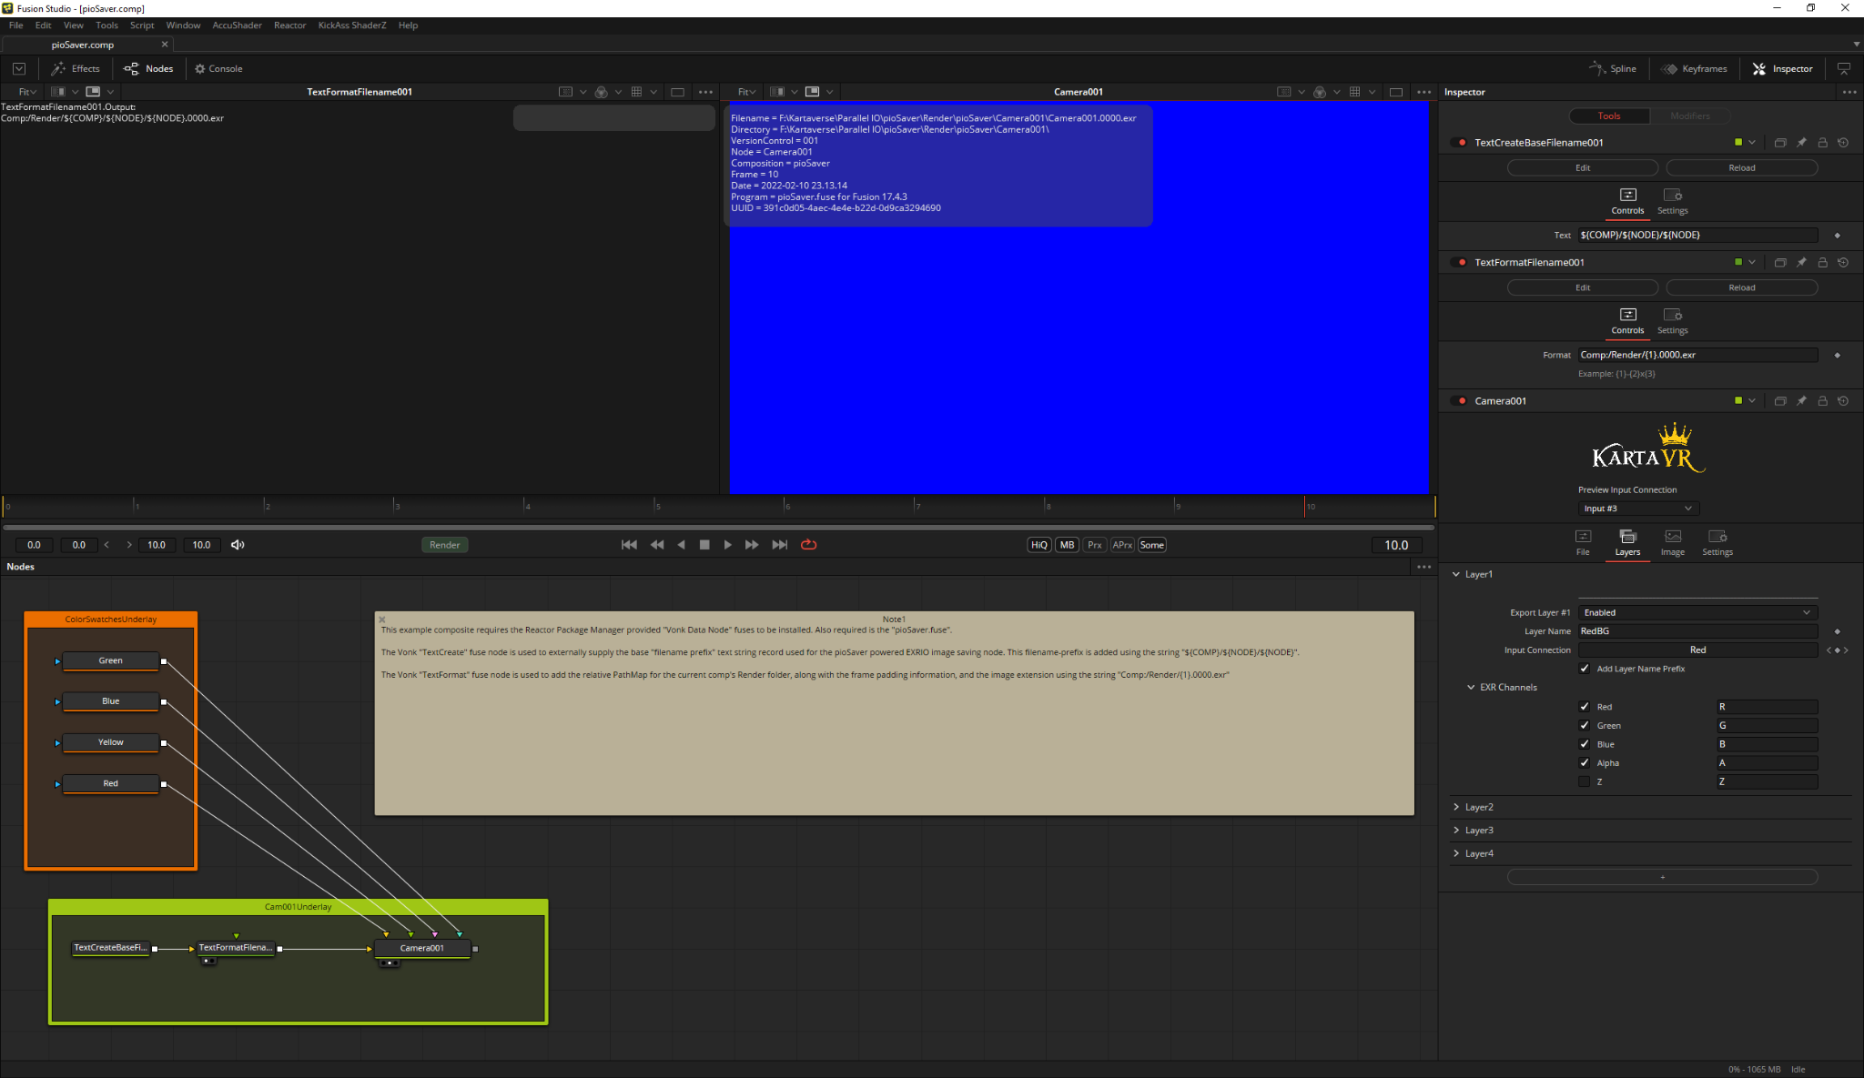This screenshot has height=1078, width=1864.
Task: Open Nodes panel options menu
Action: click(1424, 567)
